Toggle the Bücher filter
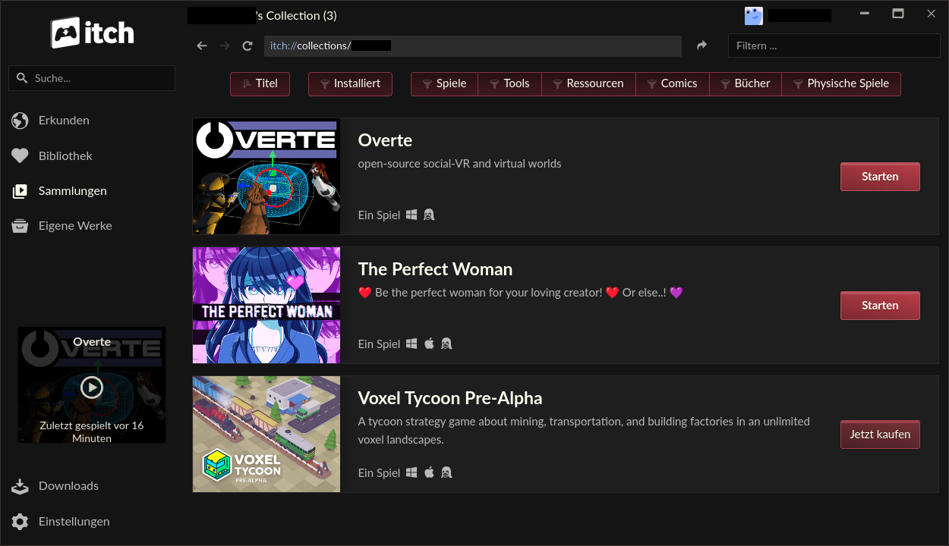The width and height of the screenshot is (949, 546). tap(746, 83)
